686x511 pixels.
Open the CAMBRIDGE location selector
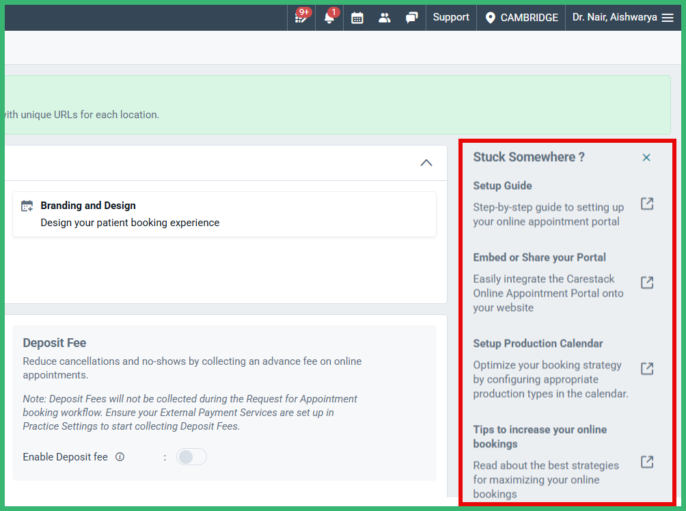click(521, 18)
